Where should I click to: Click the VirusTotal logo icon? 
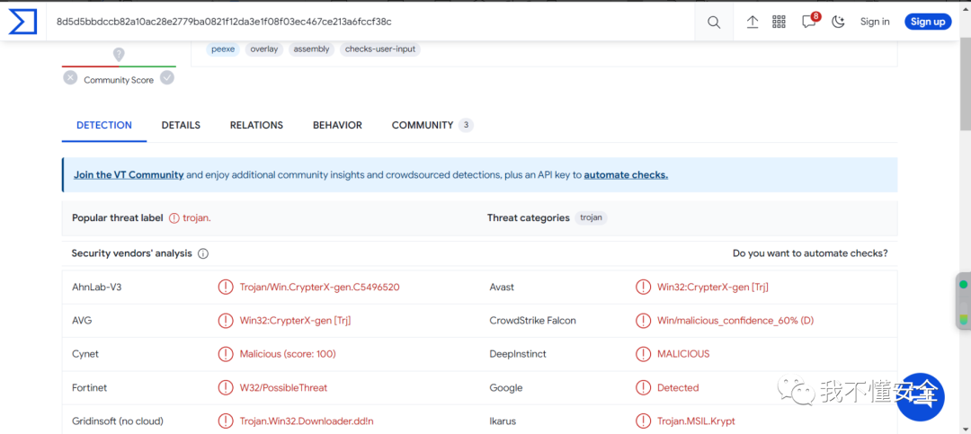[x=22, y=22]
